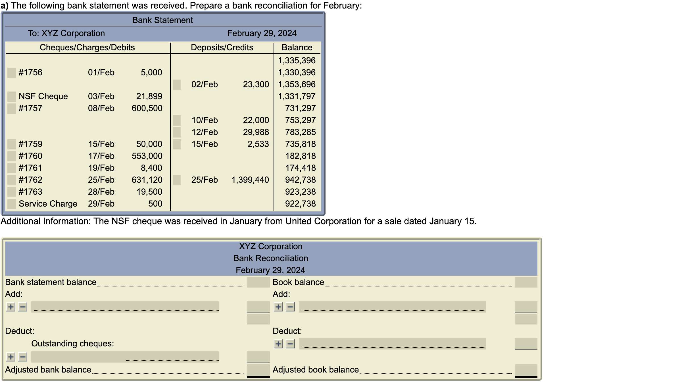Click minus icon under book side Add
This screenshot has width=684, height=391.
pos(290,307)
